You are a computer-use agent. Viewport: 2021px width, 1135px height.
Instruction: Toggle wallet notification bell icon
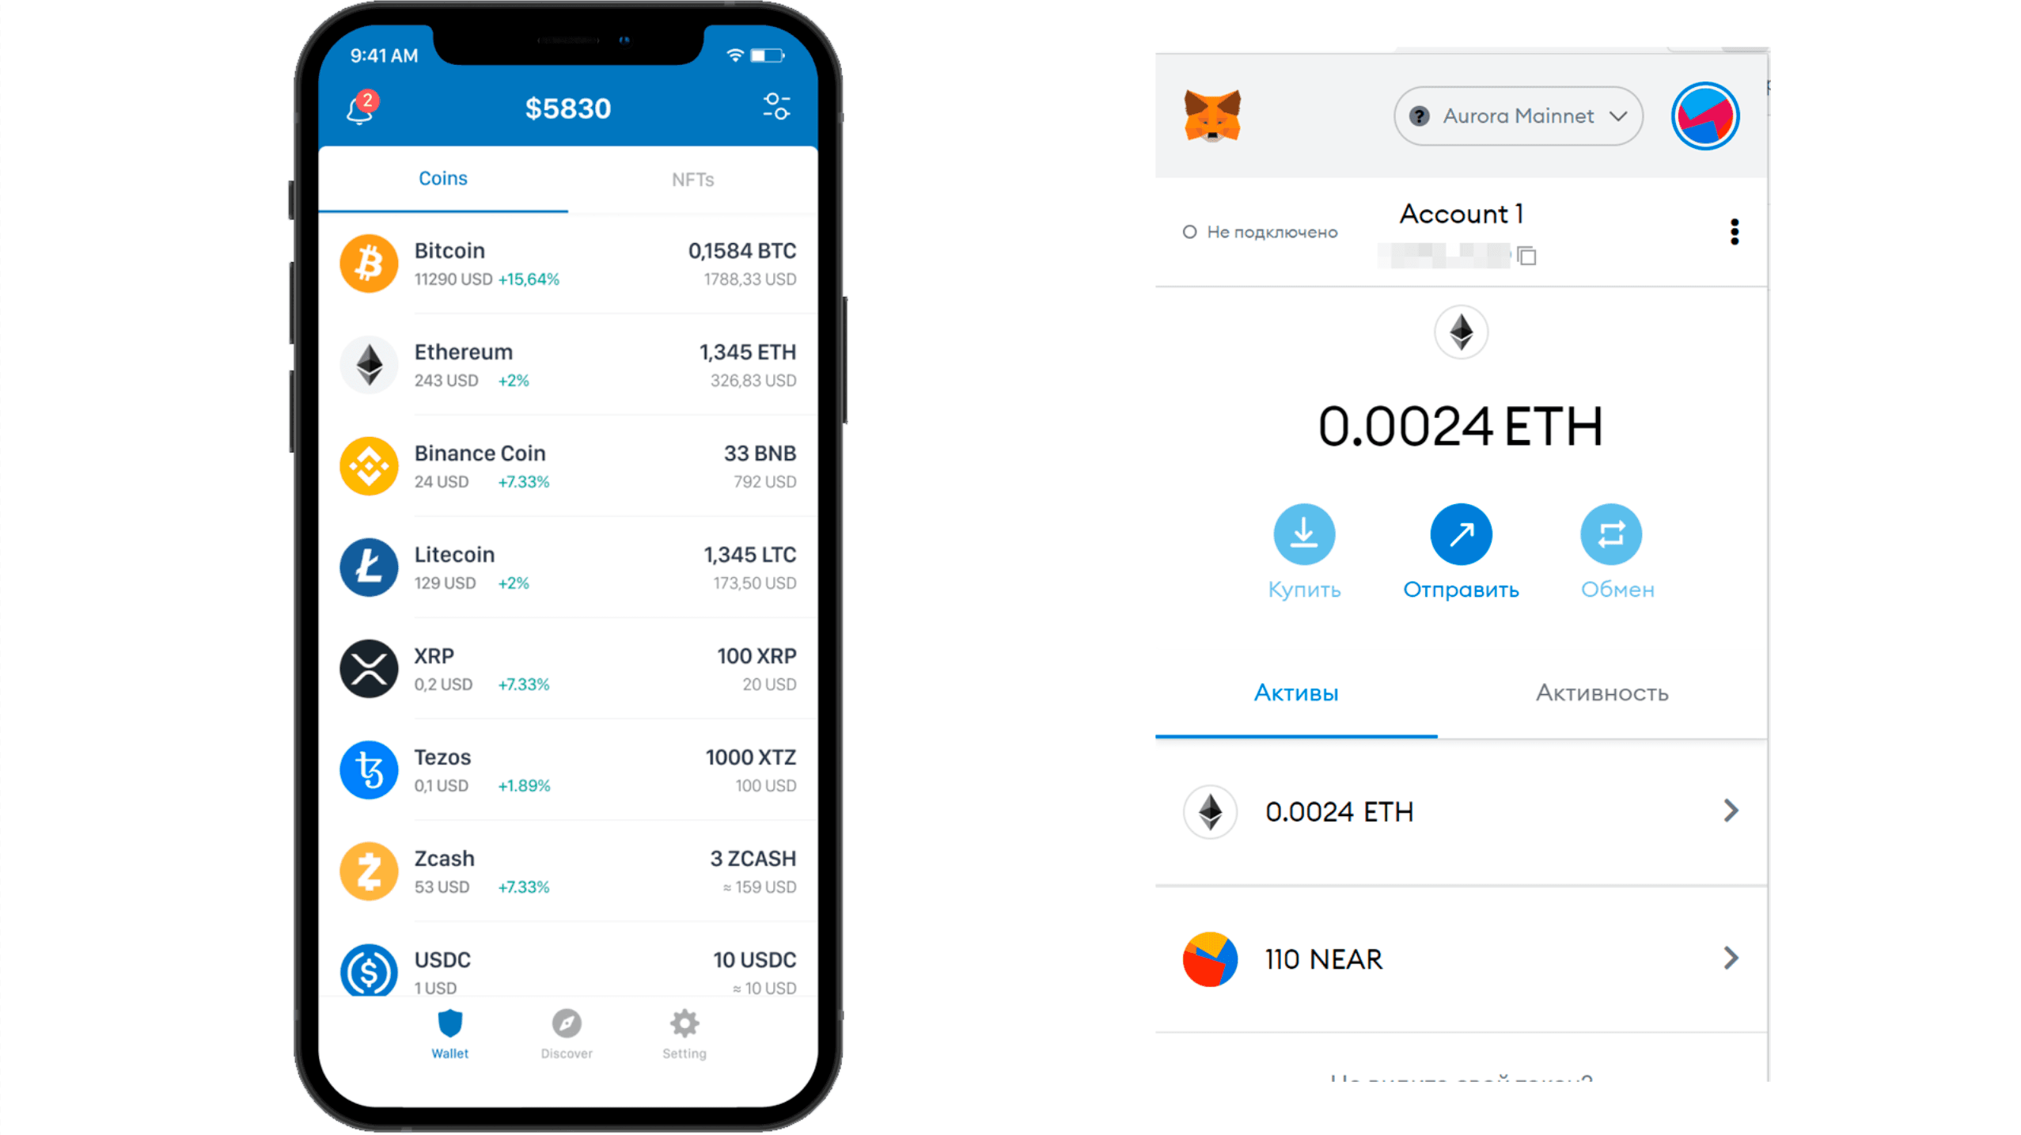[x=358, y=107]
